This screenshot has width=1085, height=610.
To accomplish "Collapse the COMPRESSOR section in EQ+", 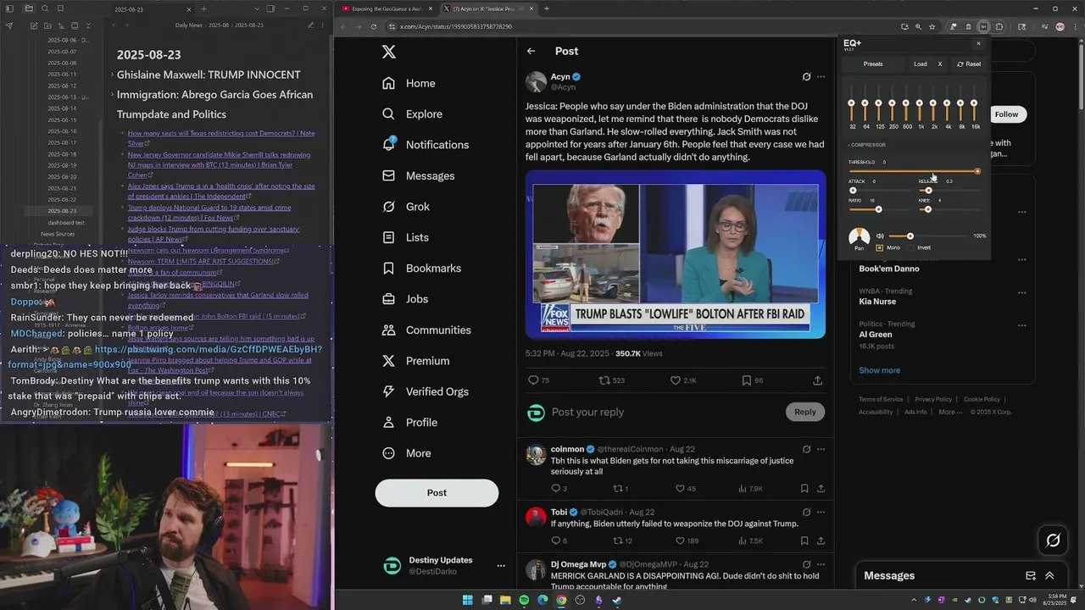I will (x=867, y=145).
